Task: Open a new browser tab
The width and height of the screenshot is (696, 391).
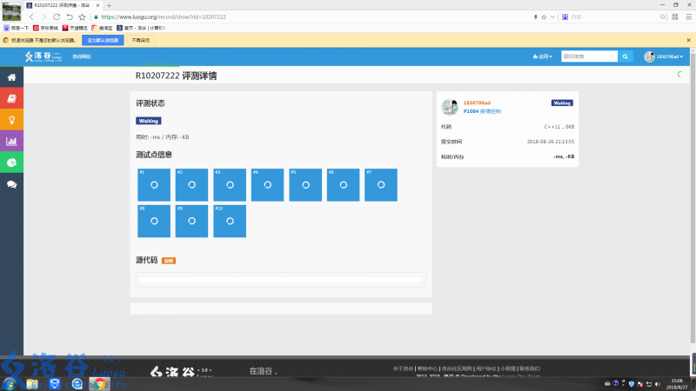Action: pyautogui.click(x=109, y=5)
